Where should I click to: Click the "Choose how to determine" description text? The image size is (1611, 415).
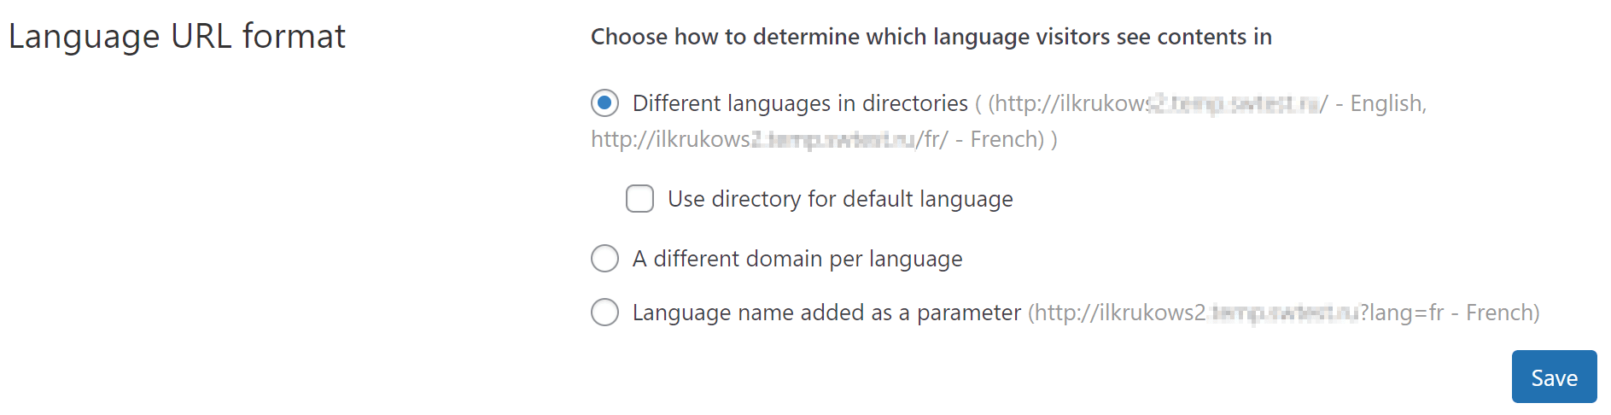[931, 37]
